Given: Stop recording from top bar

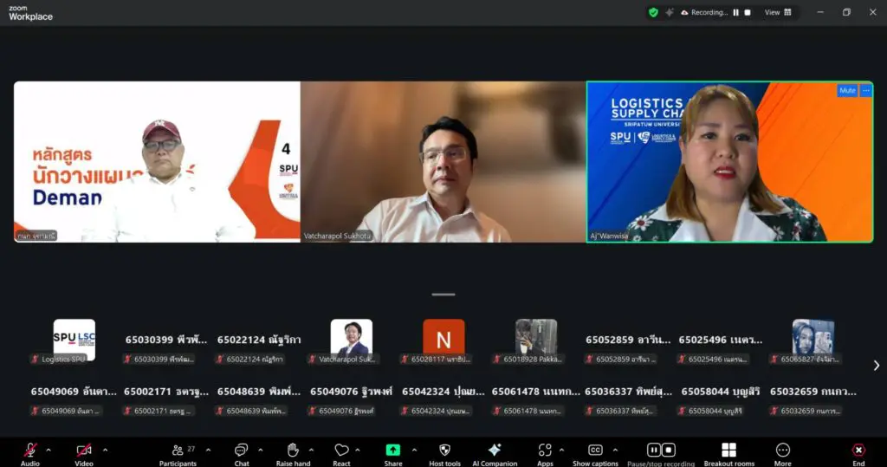Looking at the screenshot, I should coord(748,12).
